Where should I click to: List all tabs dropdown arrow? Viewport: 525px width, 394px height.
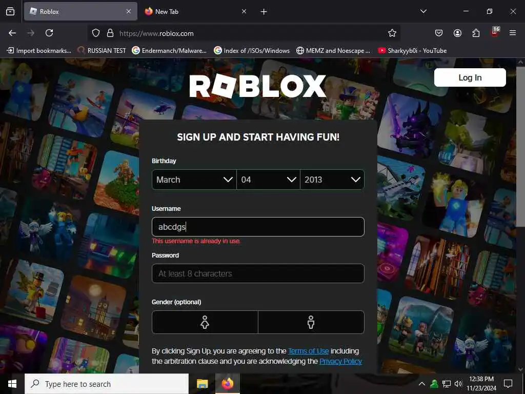pos(423,11)
